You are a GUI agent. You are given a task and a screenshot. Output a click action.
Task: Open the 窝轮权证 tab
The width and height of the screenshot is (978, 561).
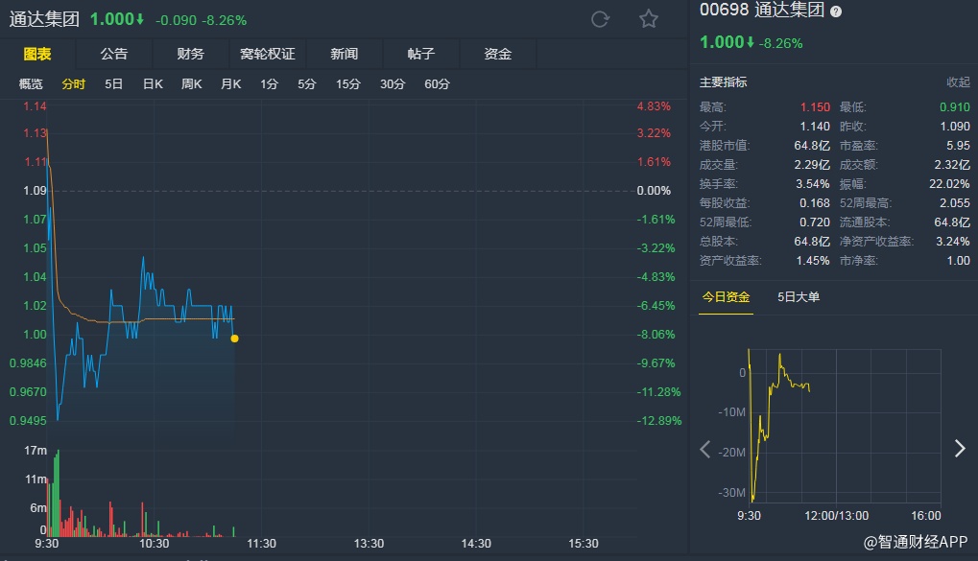coord(267,54)
